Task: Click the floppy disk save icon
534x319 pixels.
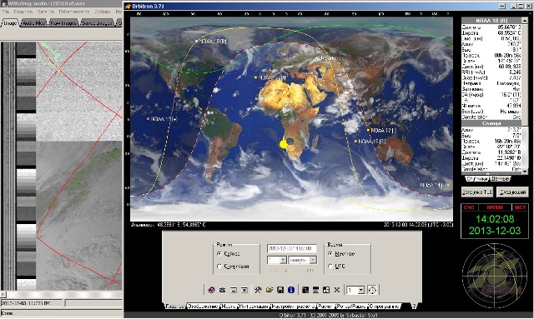Action: coord(280,290)
